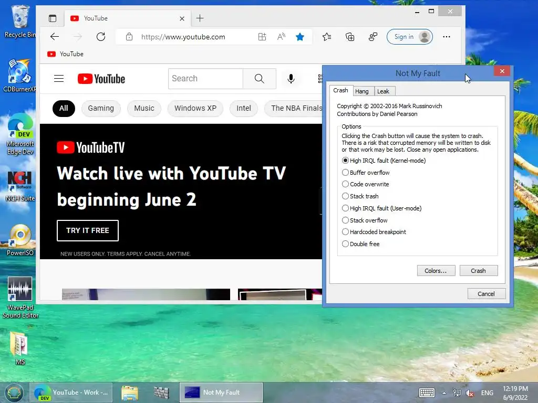
Task: Open the Favorites list
Action: (327, 37)
